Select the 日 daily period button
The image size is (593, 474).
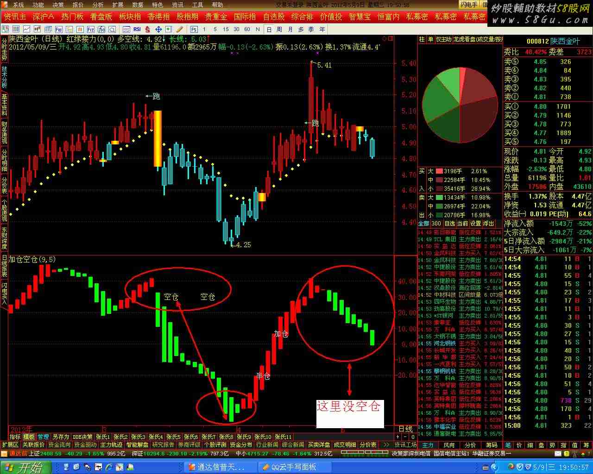click(x=269, y=29)
